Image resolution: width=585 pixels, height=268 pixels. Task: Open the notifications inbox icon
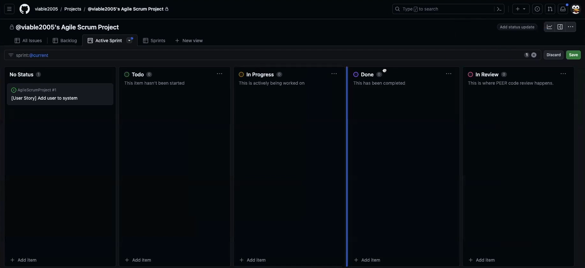(563, 9)
